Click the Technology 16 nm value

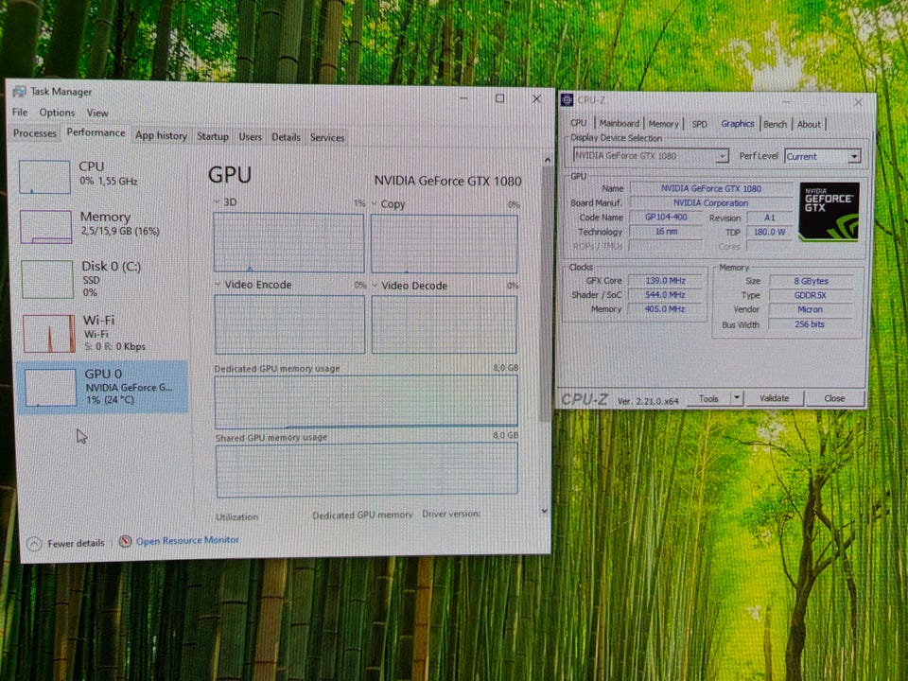666,232
